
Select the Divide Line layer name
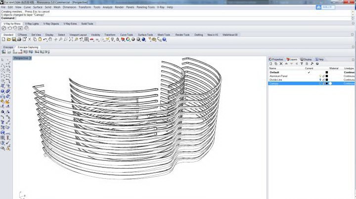(x=276, y=80)
